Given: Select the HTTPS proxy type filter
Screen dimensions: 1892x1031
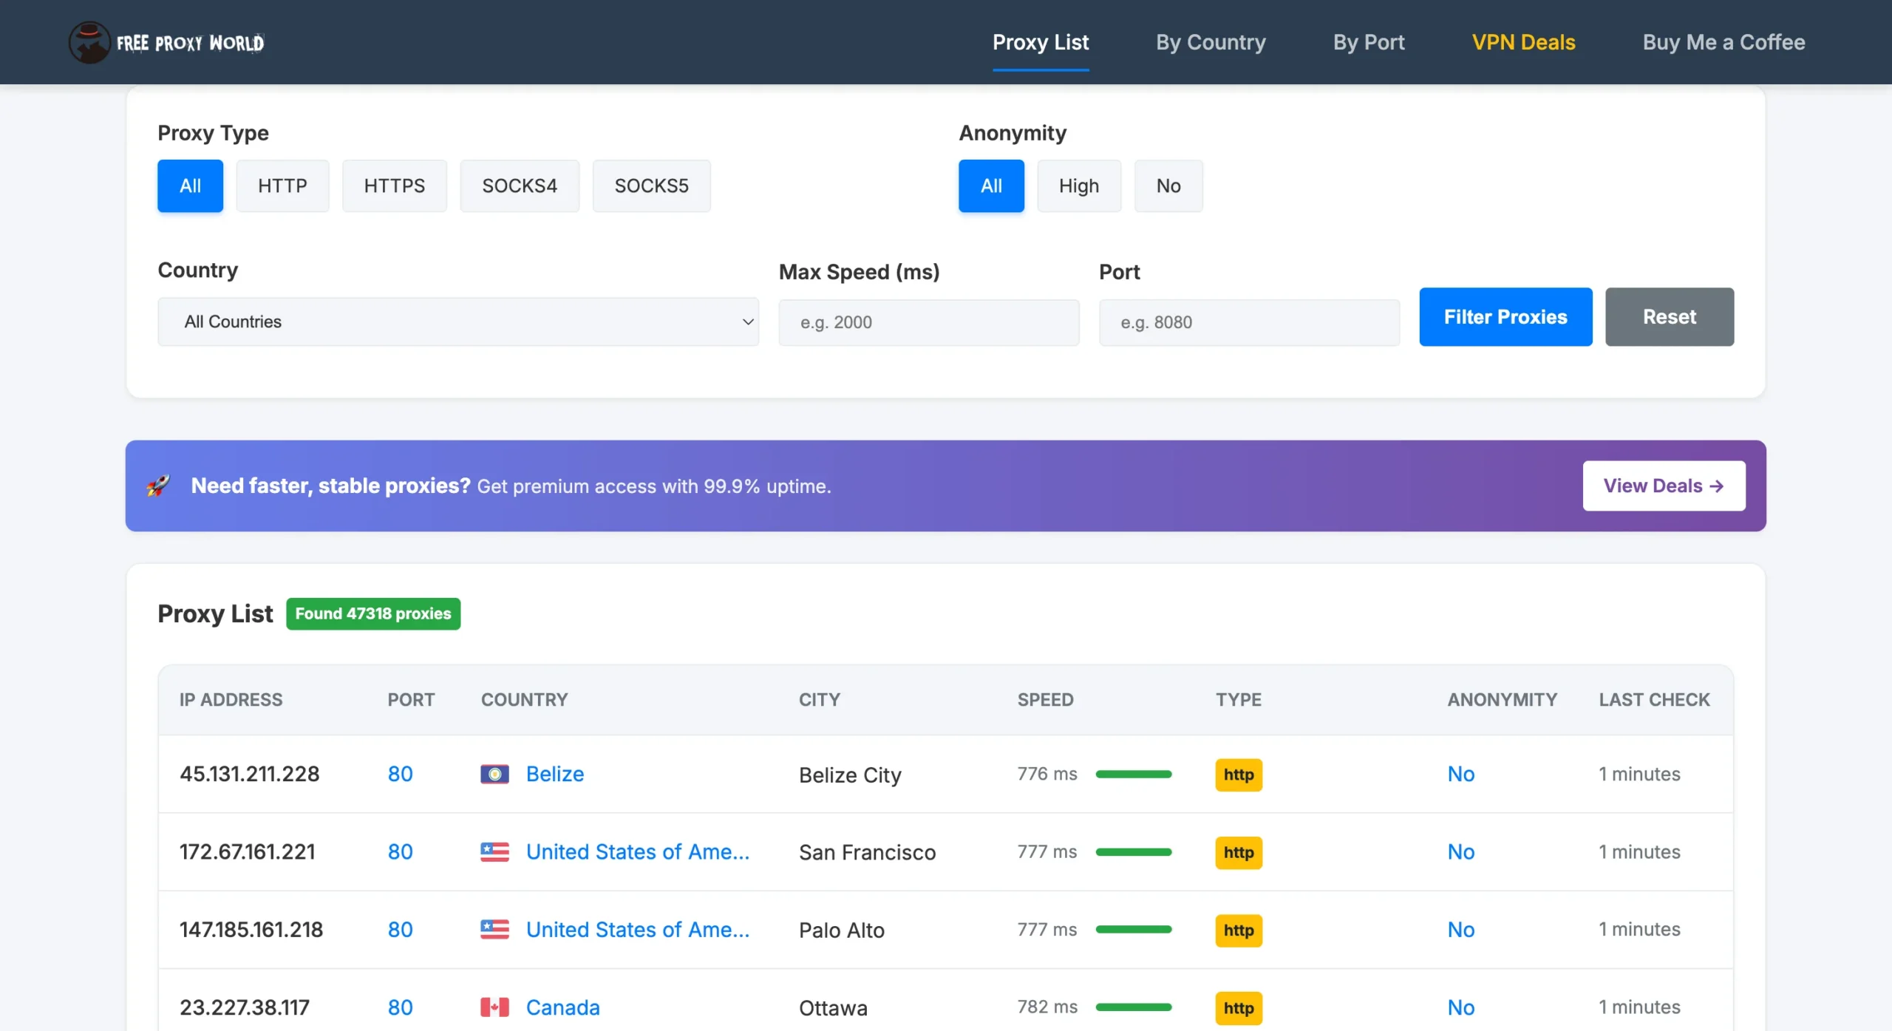Looking at the screenshot, I should click(x=394, y=186).
